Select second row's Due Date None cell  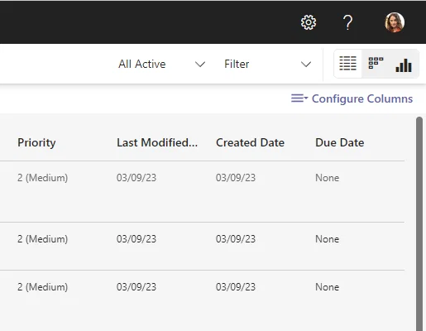pyautogui.click(x=328, y=239)
